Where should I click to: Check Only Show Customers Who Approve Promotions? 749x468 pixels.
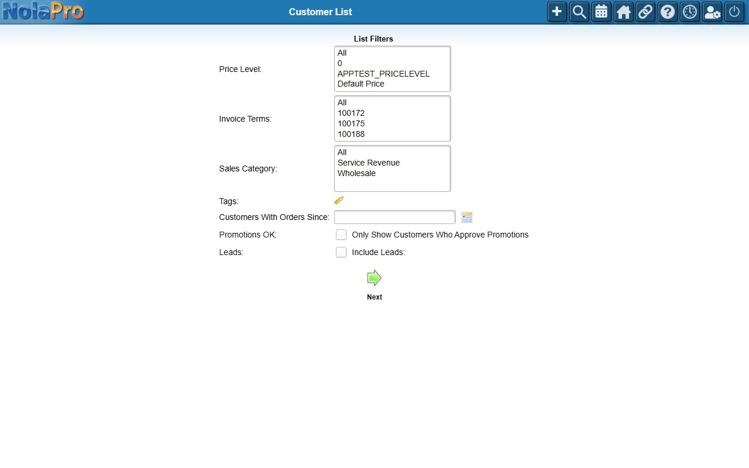pyautogui.click(x=341, y=235)
